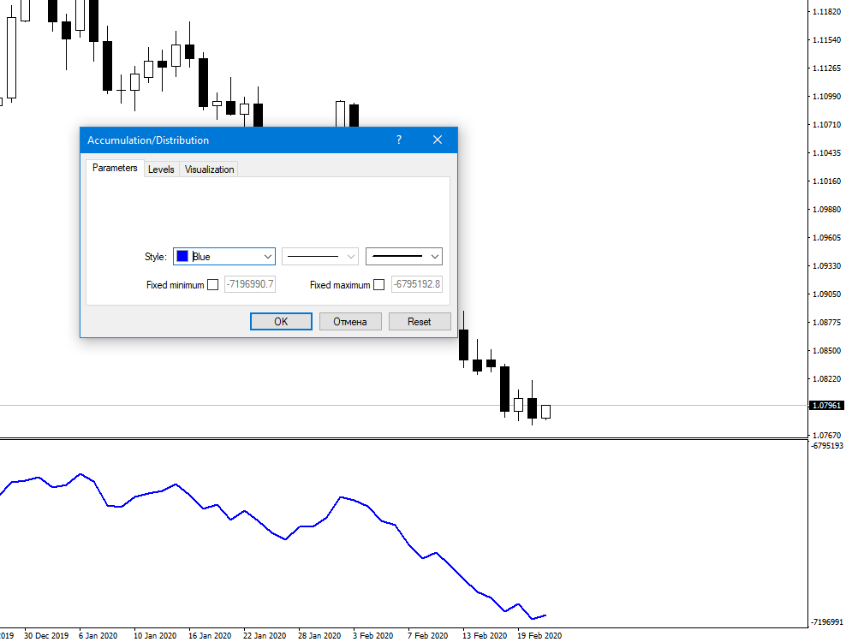Switch to the Visualization tab

click(209, 169)
